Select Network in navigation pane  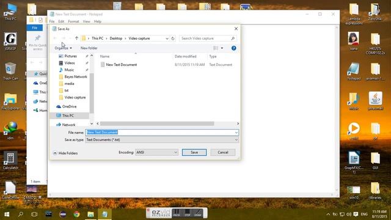coord(68,125)
